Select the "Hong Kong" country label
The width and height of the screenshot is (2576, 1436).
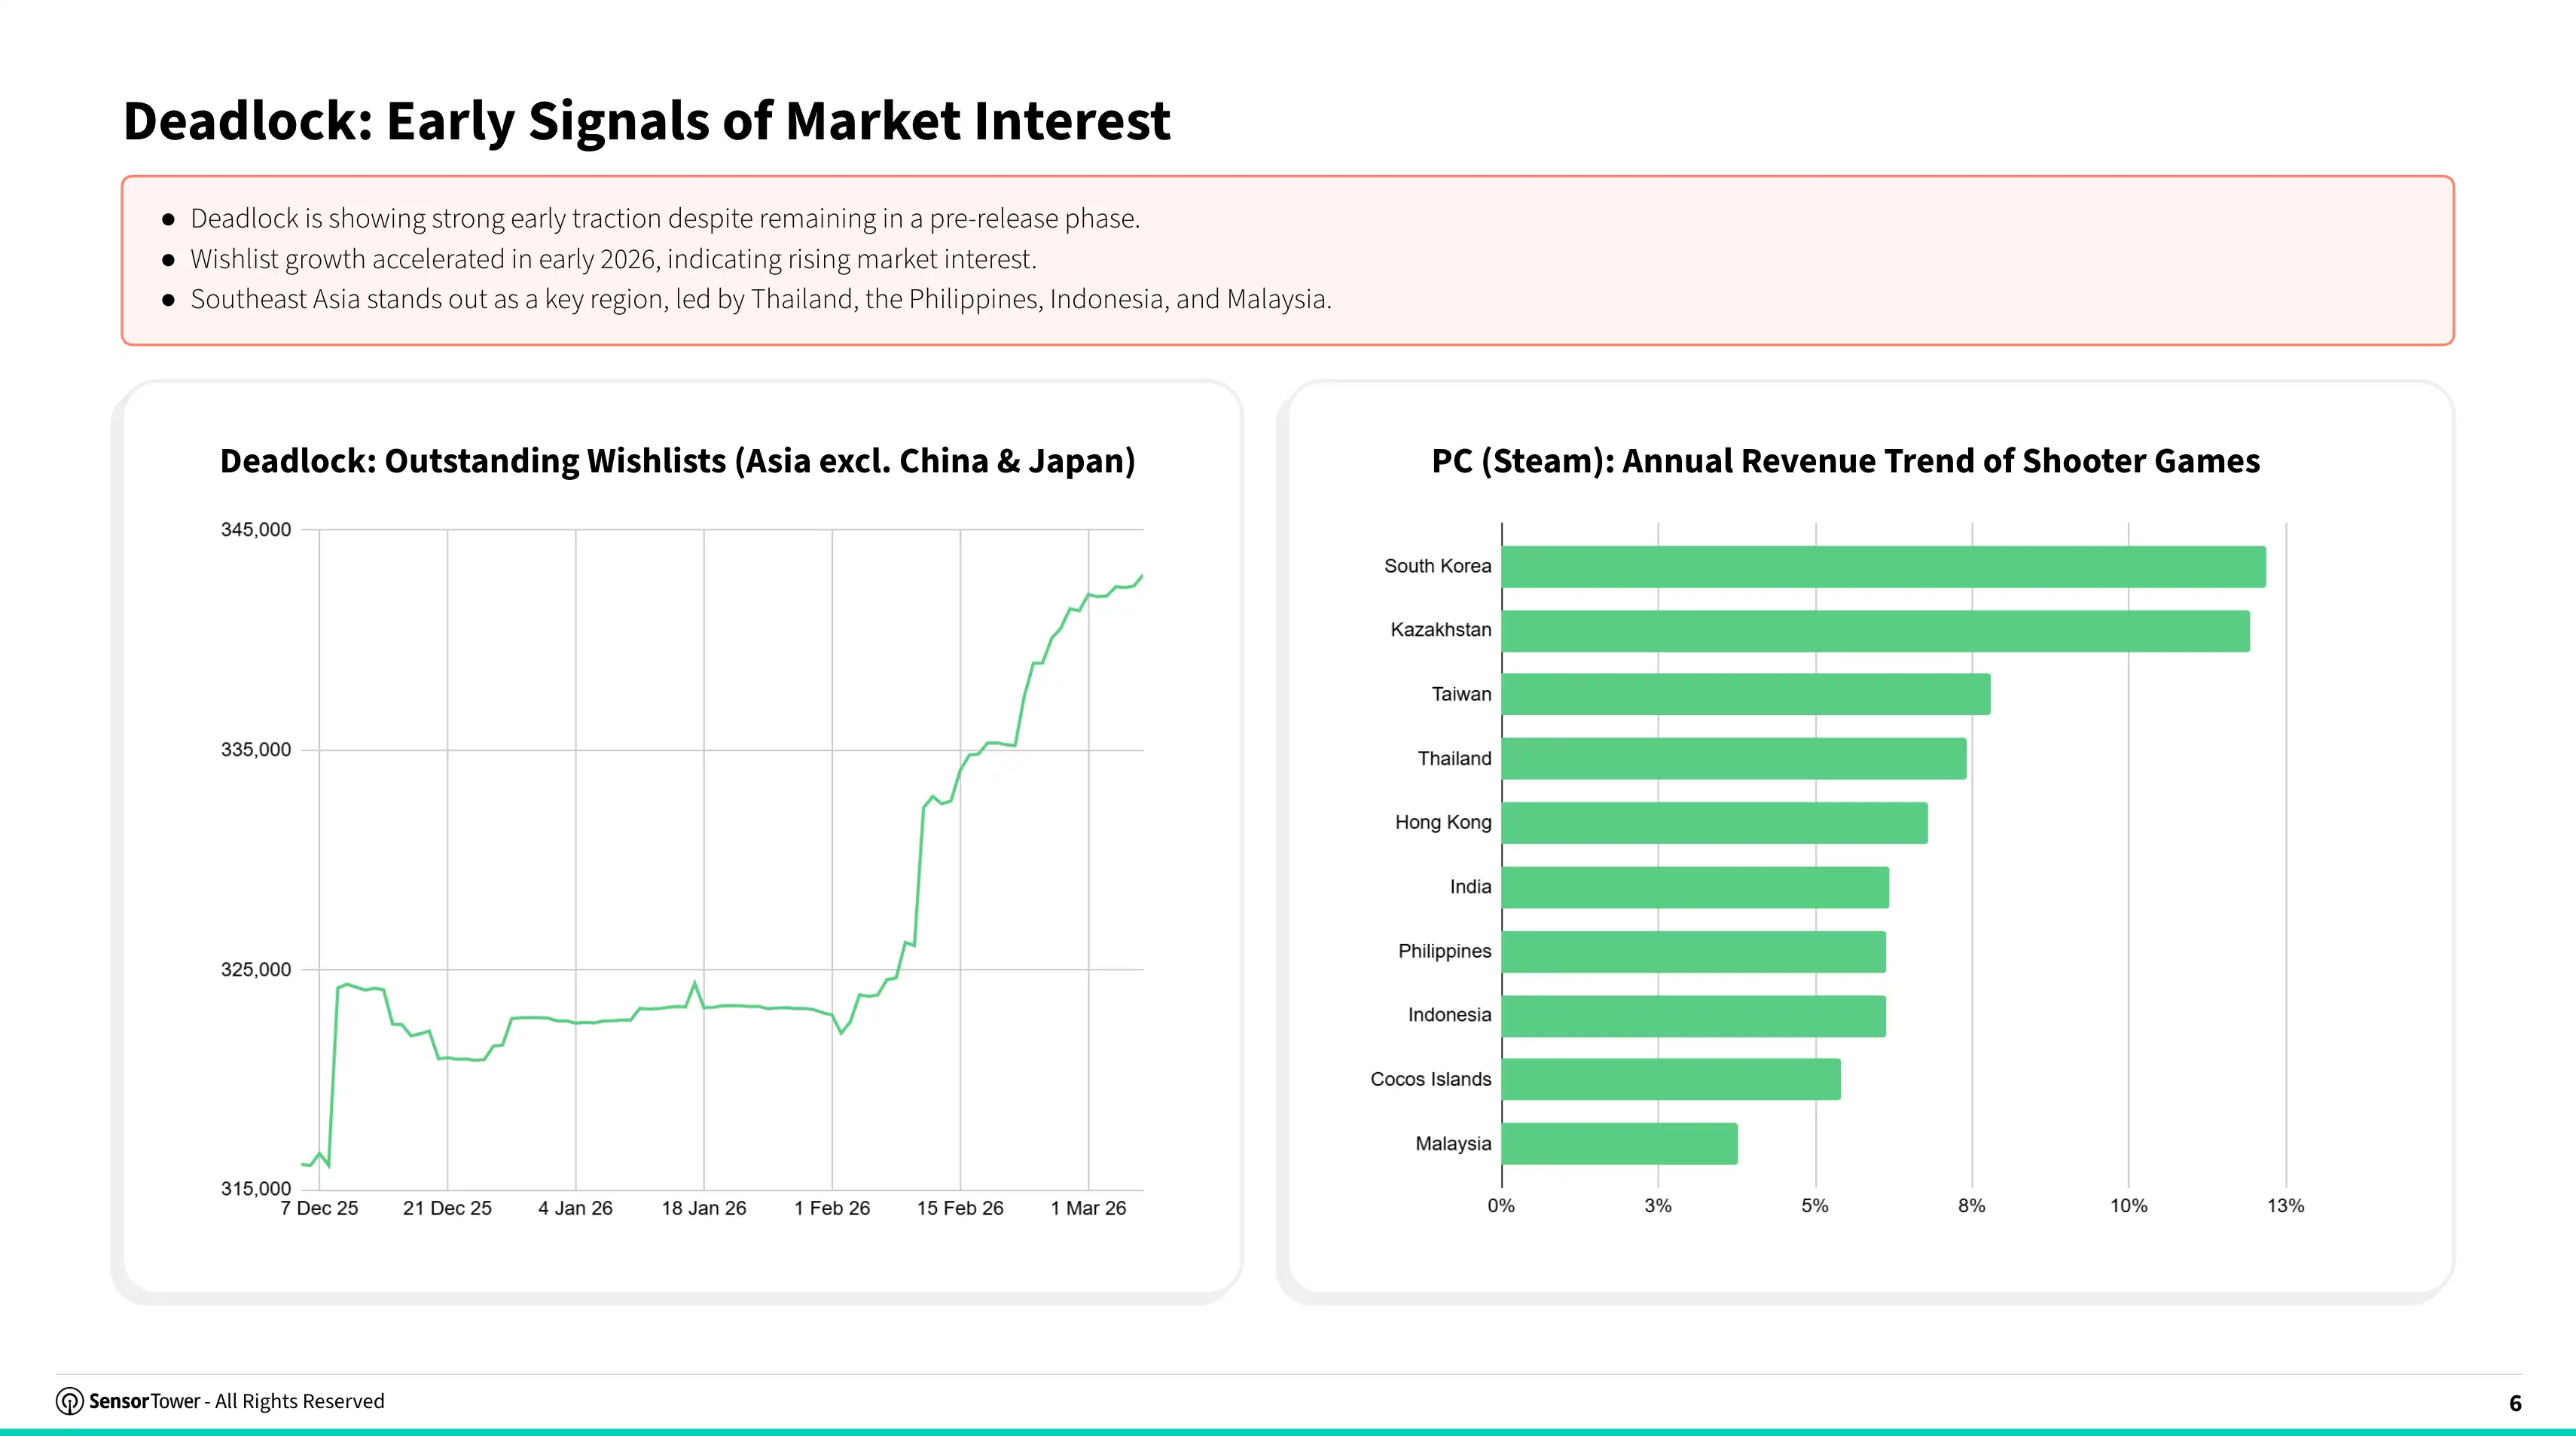click(x=1443, y=823)
